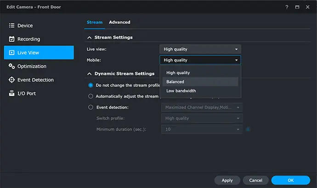Collapse the Stream Settings section
The width and height of the screenshot is (317, 188).
tap(89, 38)
